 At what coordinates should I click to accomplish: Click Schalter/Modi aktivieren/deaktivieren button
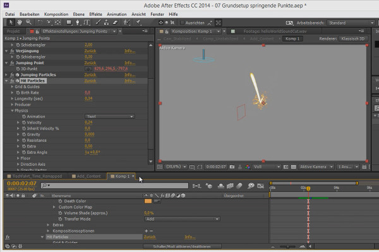(182, 246)
